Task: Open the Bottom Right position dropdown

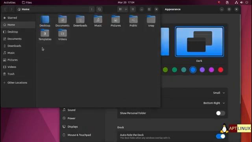Action: click(x=214, y=103)
